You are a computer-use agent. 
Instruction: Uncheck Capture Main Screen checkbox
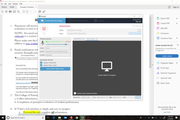click(x=41, y=65)
